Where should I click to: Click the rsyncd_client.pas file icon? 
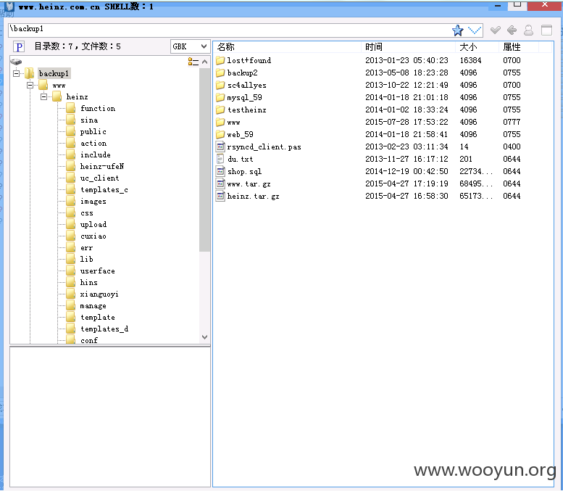[220, 147]
